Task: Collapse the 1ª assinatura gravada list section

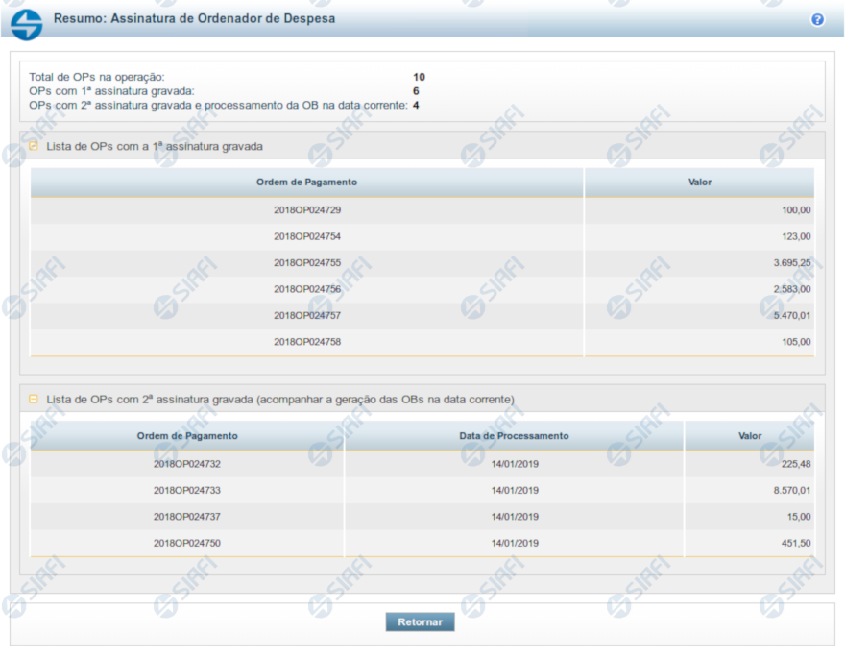Action: click(x=34, y=147)
